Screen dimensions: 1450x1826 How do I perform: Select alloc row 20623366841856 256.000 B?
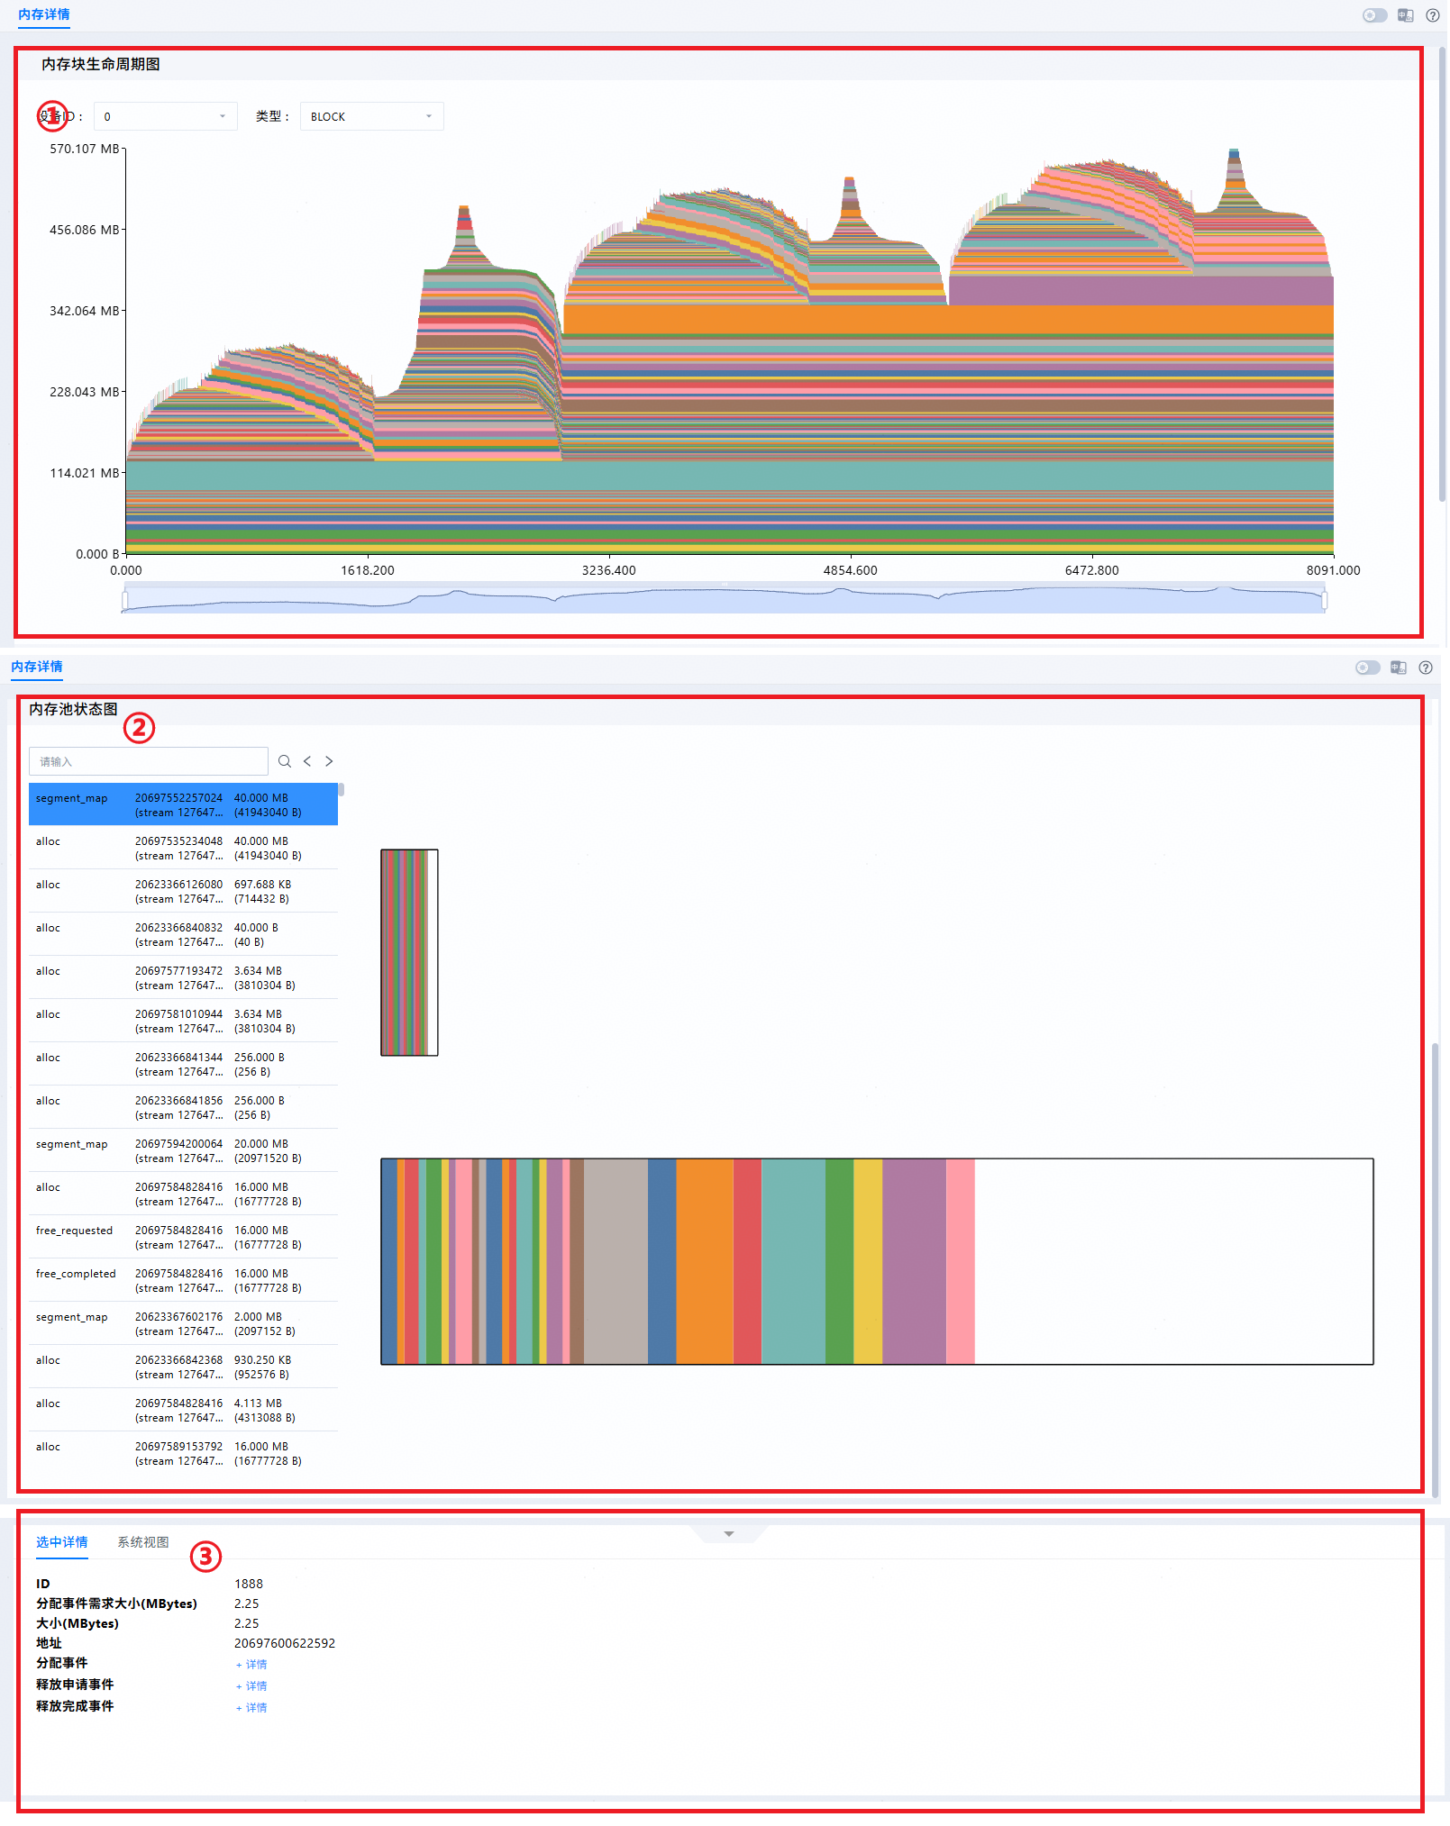[x=183, y=1107]
